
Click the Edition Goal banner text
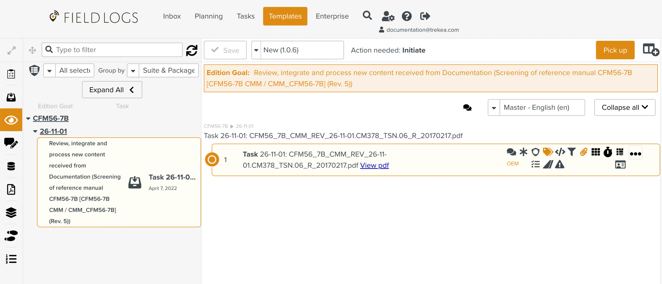[x=431, y=78]
